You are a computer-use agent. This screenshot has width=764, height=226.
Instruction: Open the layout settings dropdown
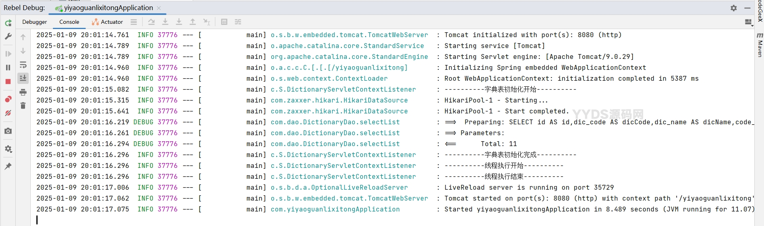click(748, 23)
